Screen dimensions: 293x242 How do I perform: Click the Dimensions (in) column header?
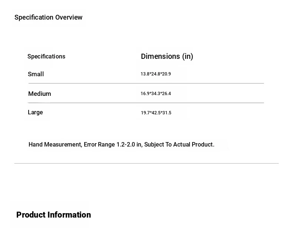[x=167, y=56]
